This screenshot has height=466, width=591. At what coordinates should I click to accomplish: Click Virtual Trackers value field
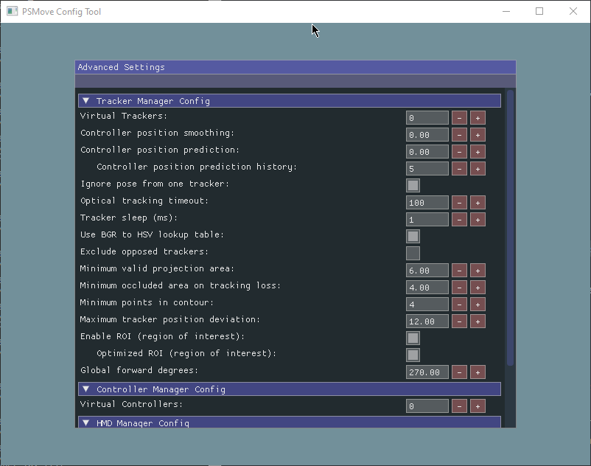point(427,118)
